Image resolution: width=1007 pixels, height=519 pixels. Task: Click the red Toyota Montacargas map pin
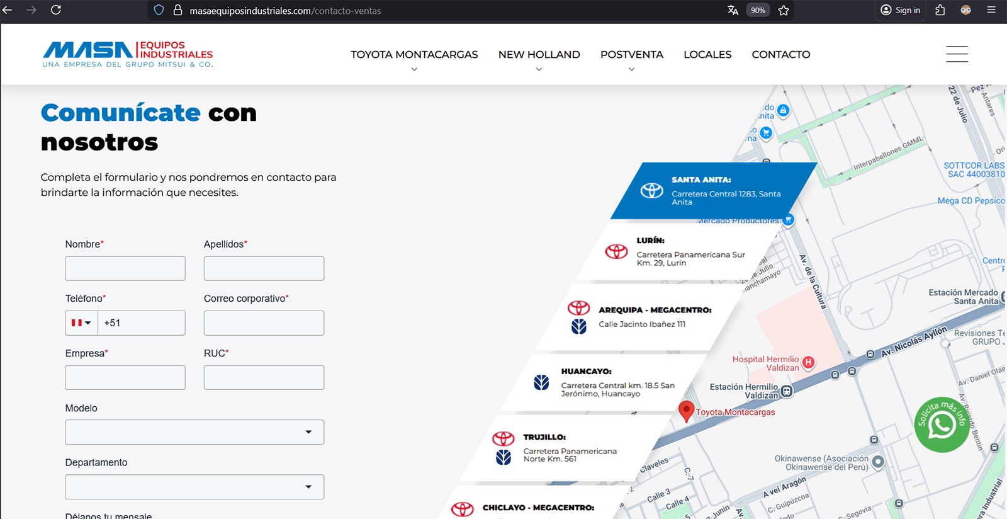tap(686, 411)
